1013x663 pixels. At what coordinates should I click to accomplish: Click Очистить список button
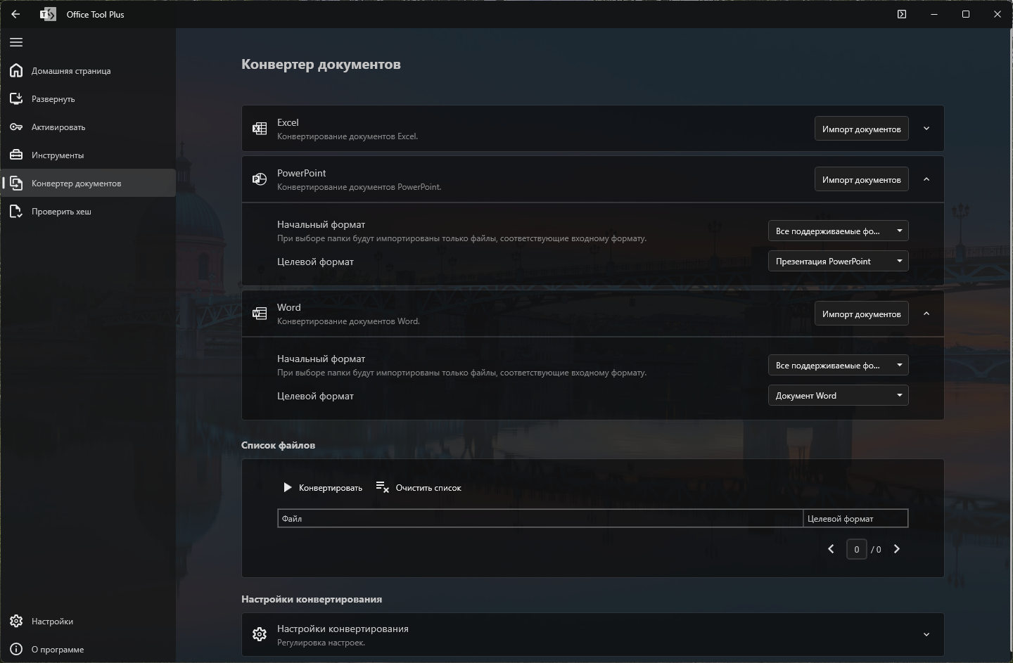419,487
